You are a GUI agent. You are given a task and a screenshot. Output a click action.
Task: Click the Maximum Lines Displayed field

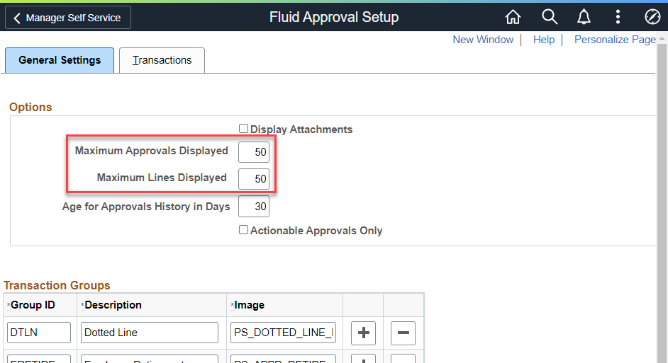(254, 178)
